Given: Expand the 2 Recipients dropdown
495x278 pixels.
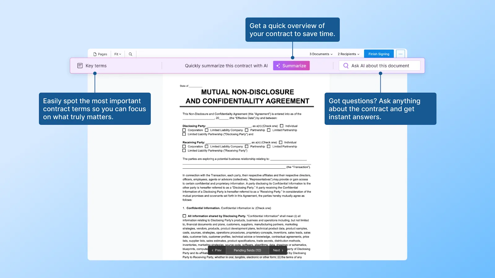Looking at the screenshot, I should (x=349, y=54).
